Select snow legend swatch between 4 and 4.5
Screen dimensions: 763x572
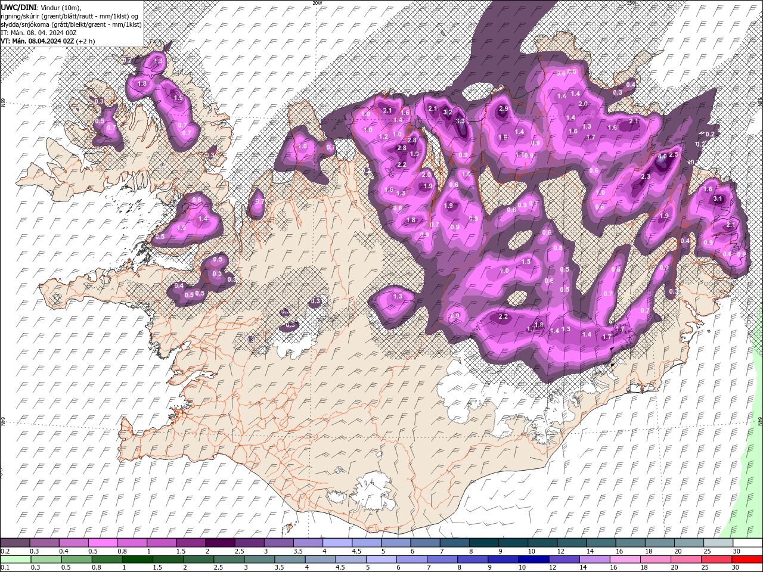click(337, 543)
